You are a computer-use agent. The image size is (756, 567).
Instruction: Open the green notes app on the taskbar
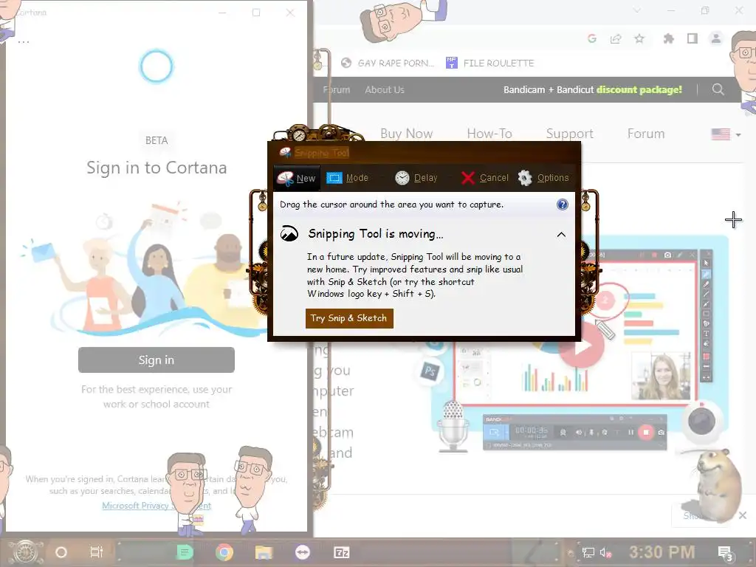click(x=184, y=552)
